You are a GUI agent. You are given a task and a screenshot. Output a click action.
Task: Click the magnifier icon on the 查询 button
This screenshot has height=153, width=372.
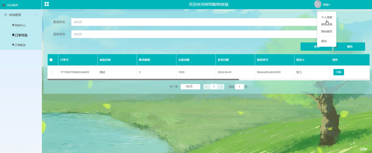tap(304, 47)
